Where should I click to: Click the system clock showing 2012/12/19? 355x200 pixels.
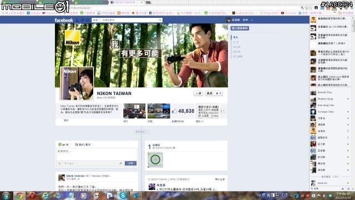tap(342, 196)
